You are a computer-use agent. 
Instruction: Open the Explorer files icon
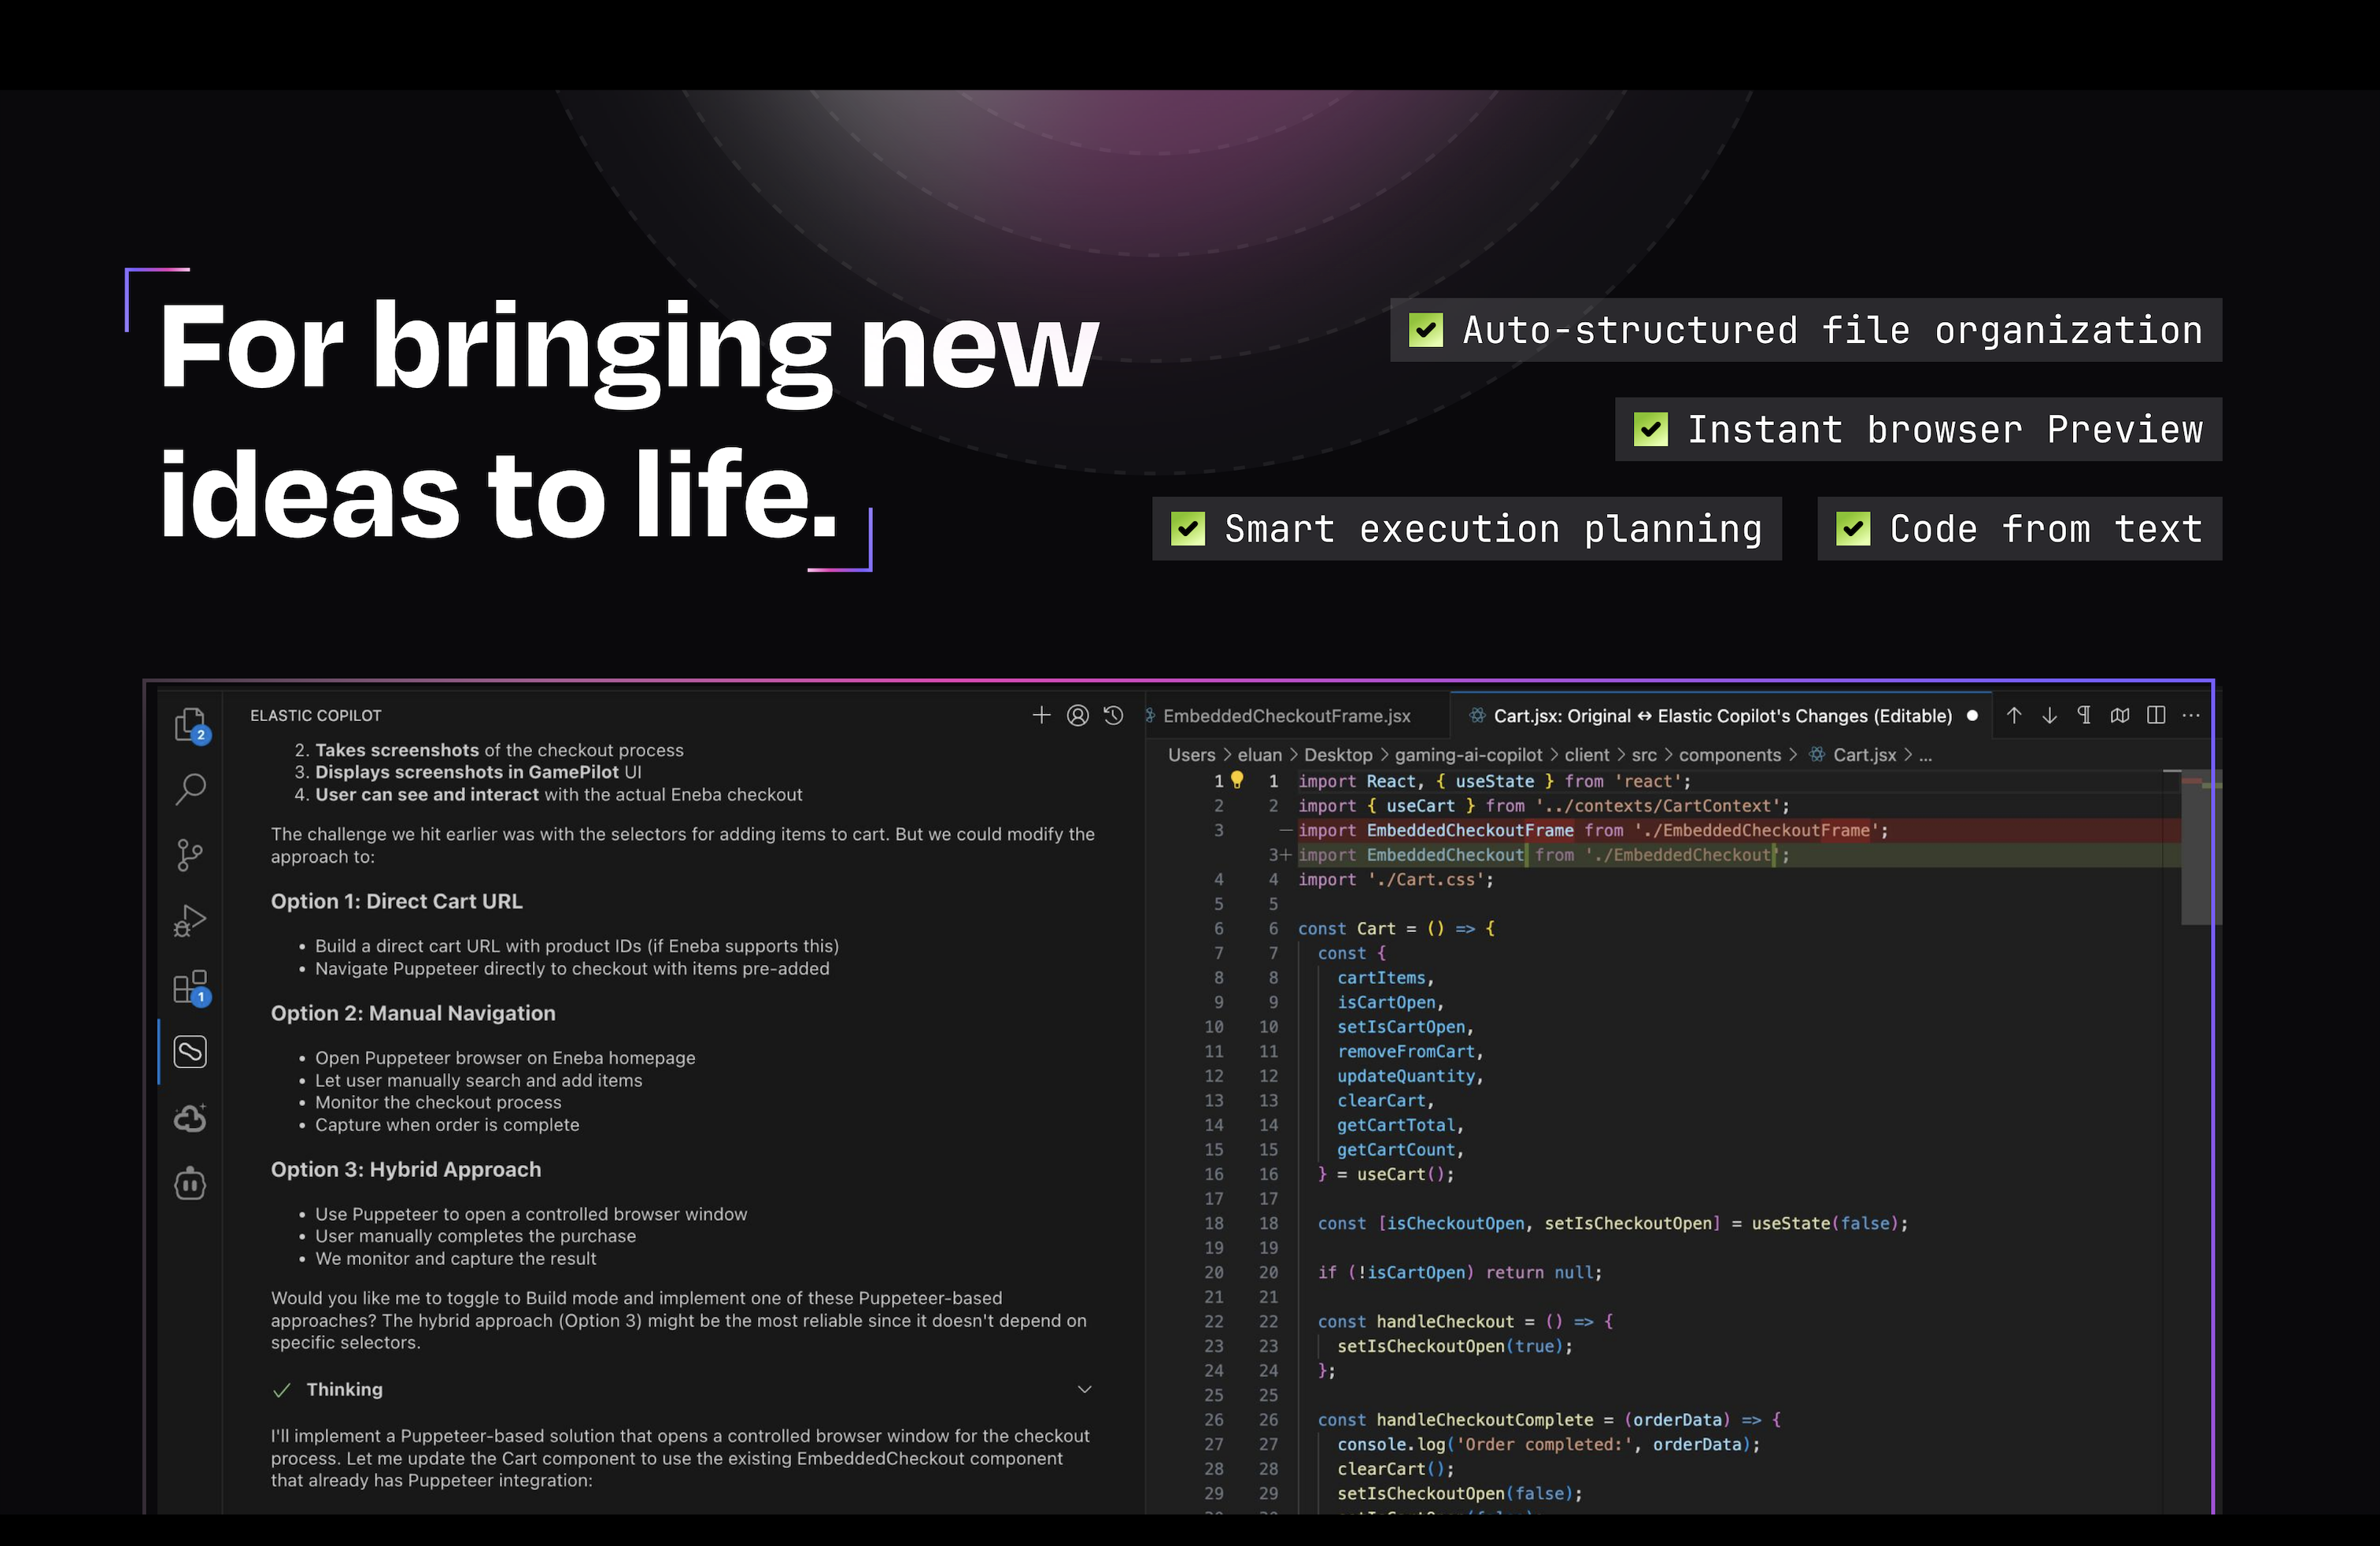190,724
